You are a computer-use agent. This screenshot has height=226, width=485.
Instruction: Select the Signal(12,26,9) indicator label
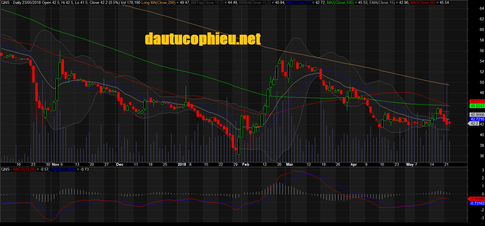pos(63,169)
